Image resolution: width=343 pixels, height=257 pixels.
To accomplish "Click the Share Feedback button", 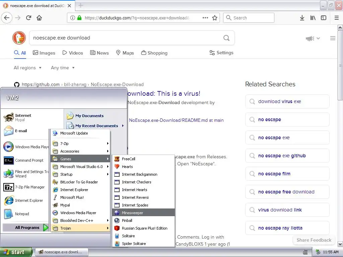I will [314, 240].
